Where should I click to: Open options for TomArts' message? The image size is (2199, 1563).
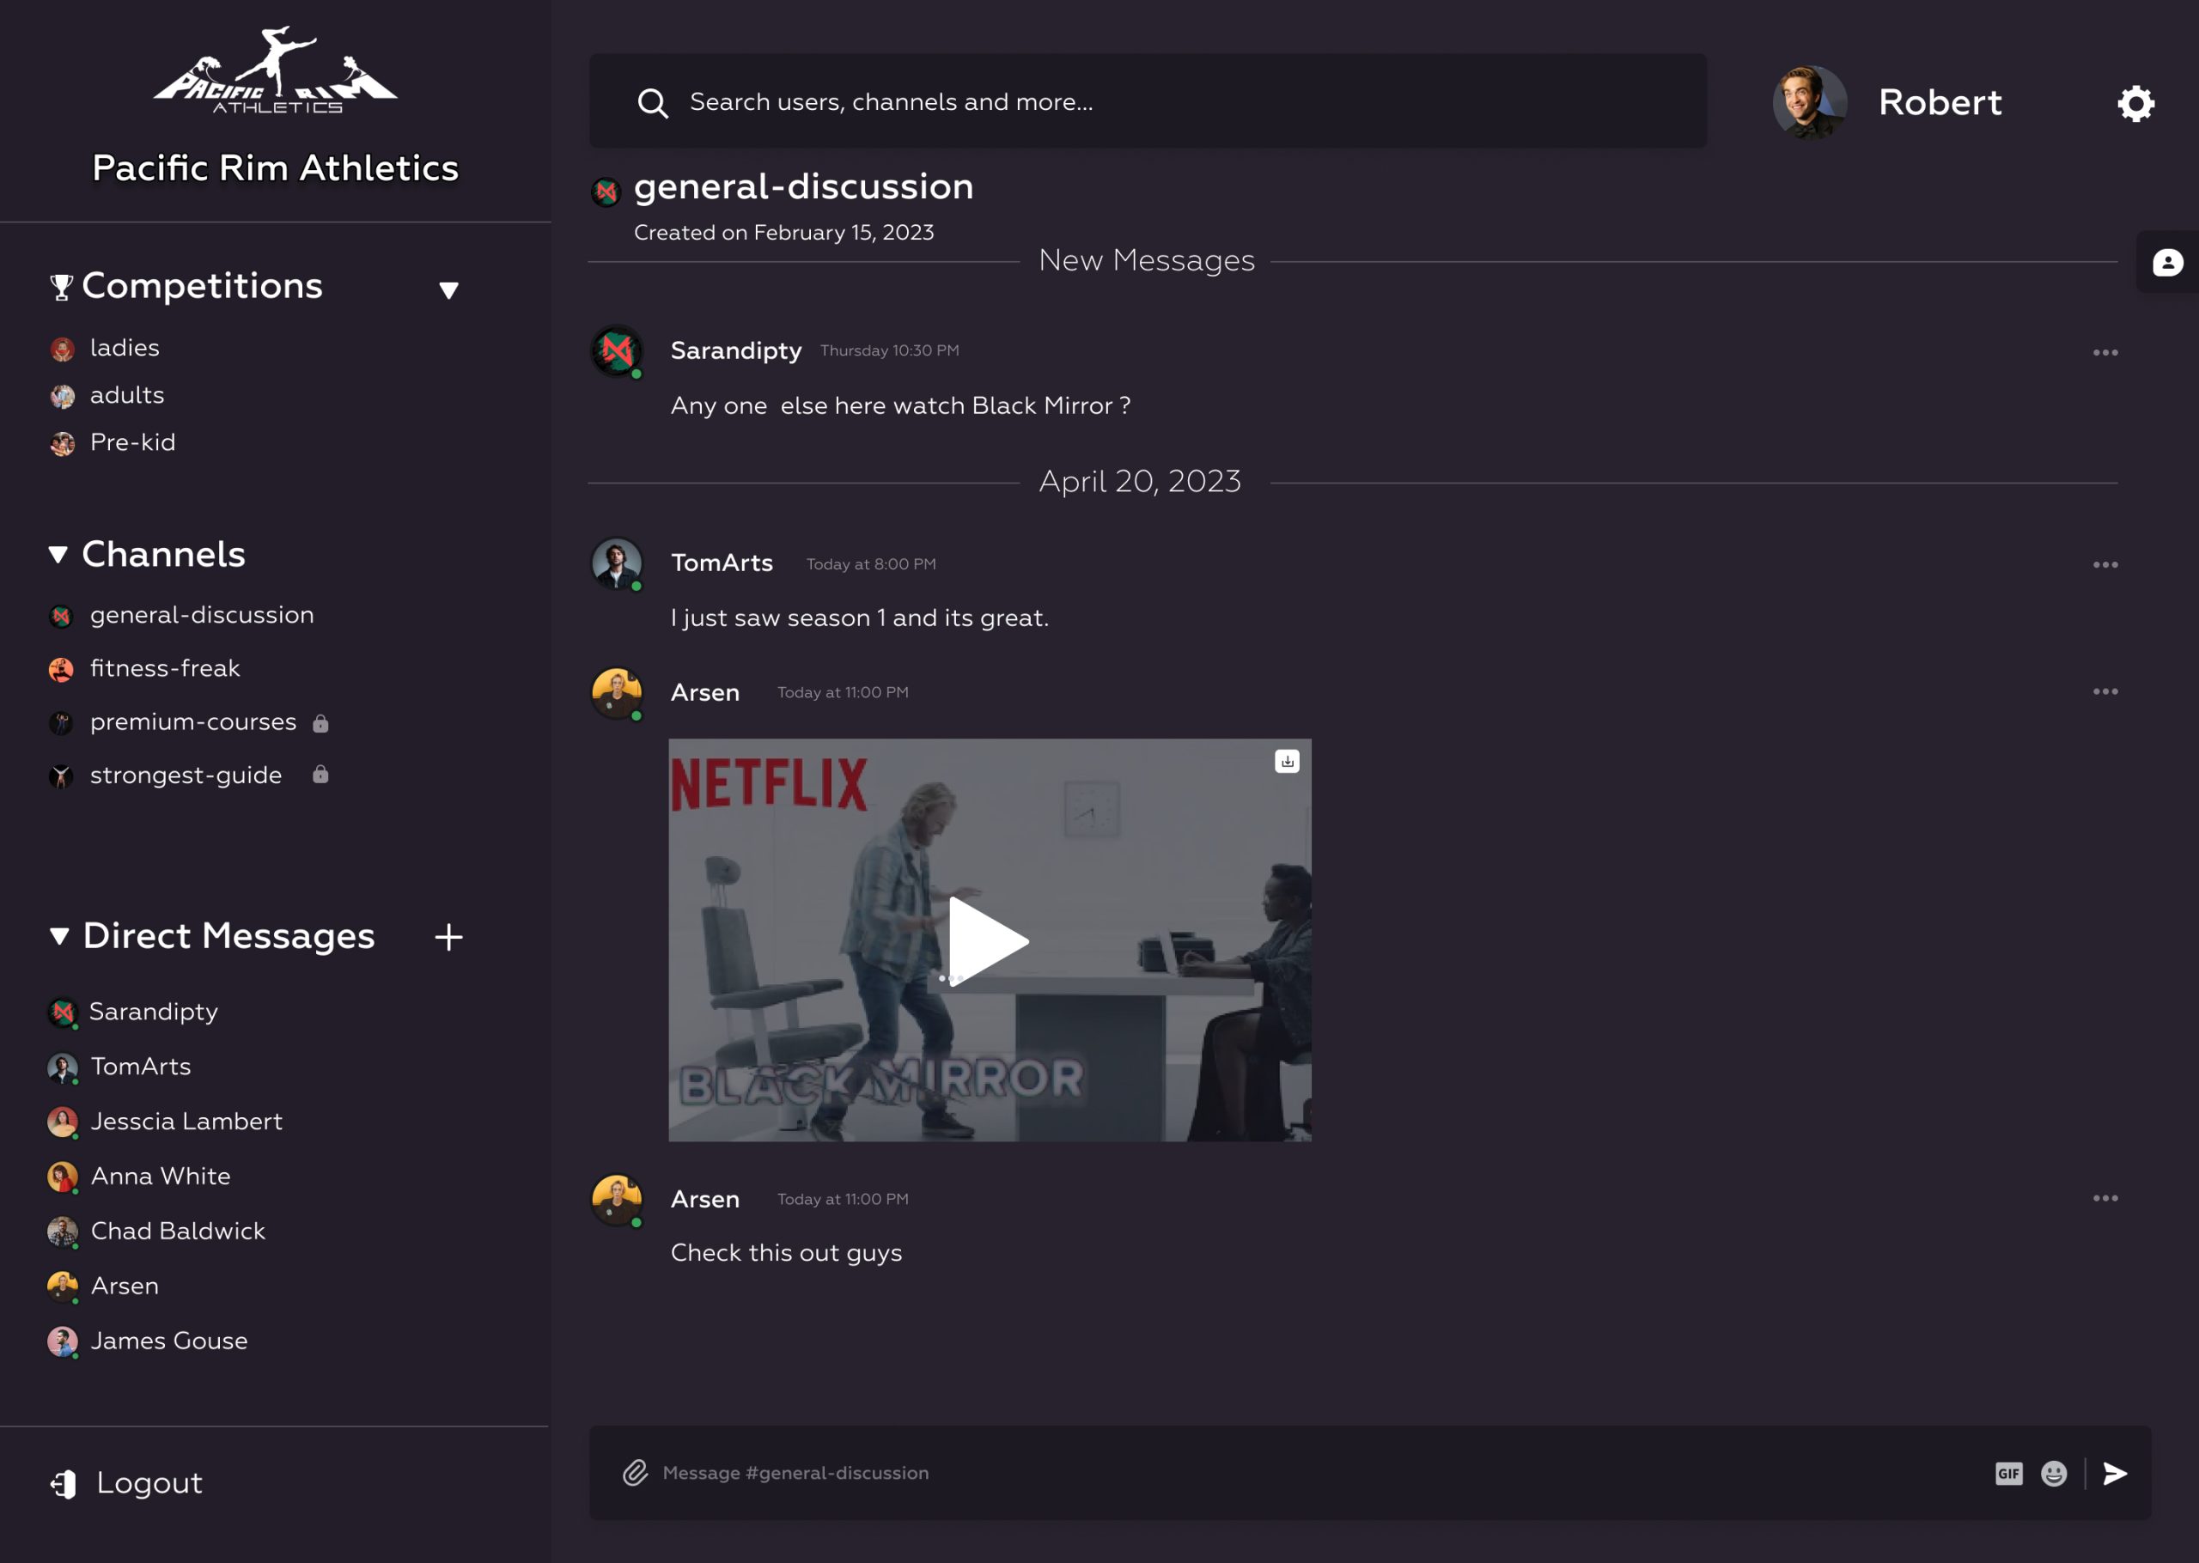point(2105,565)
